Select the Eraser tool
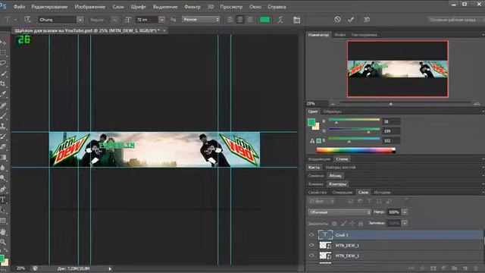The image size is (485, 273). (3, 146)
